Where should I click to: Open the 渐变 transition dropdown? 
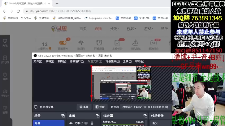pyautogui.click(x=160, y=123)
